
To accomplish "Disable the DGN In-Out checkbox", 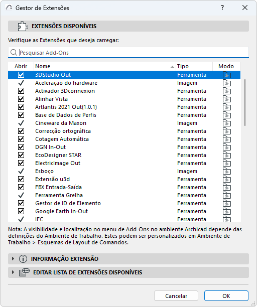I will (21, 147).
